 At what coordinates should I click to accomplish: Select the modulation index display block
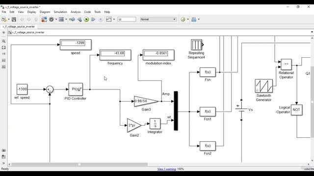(158, 55)
